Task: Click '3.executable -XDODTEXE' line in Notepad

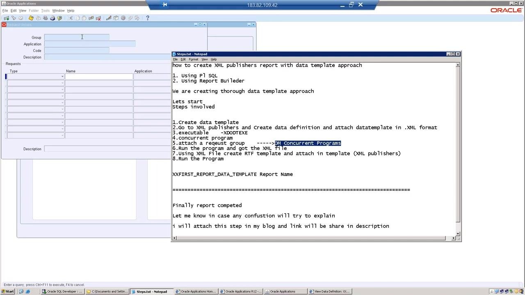Action: coord(210,133)
